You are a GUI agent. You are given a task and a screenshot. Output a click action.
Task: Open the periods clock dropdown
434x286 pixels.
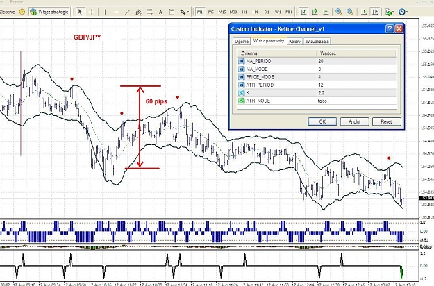403,12
